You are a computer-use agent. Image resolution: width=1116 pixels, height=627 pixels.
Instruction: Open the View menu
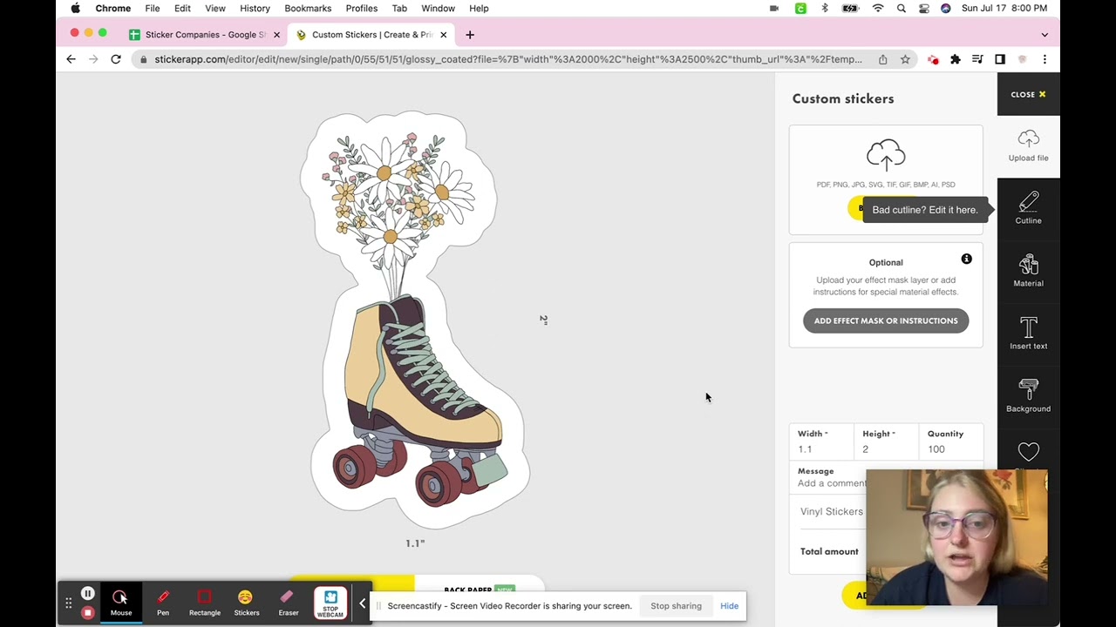214,8
